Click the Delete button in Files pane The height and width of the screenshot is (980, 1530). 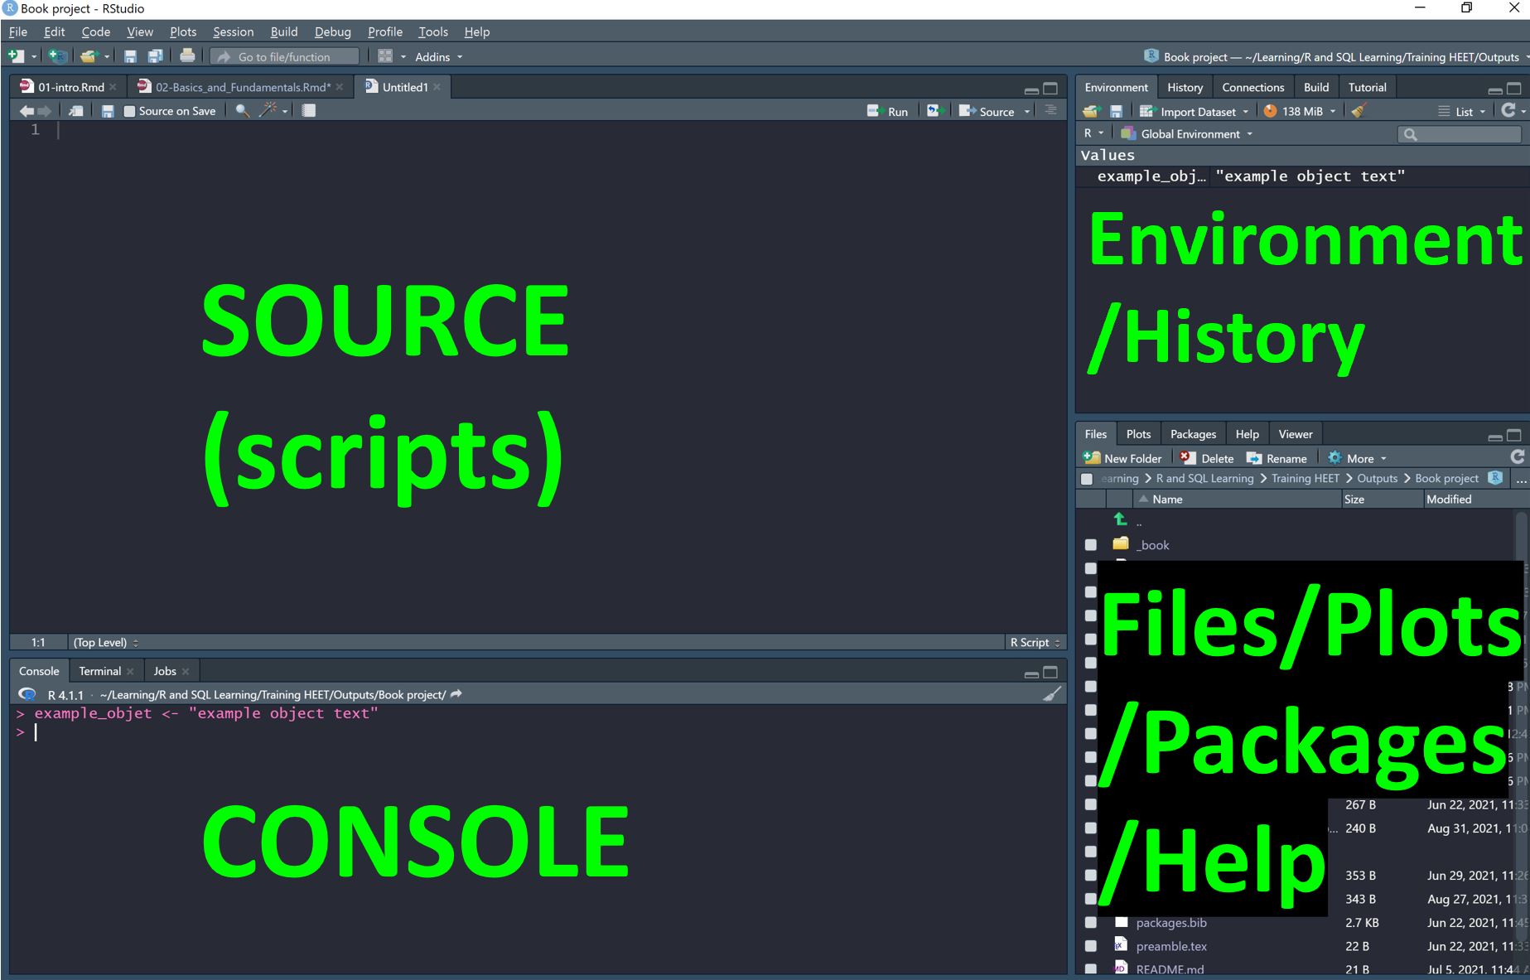click(x=1206, y=458)
